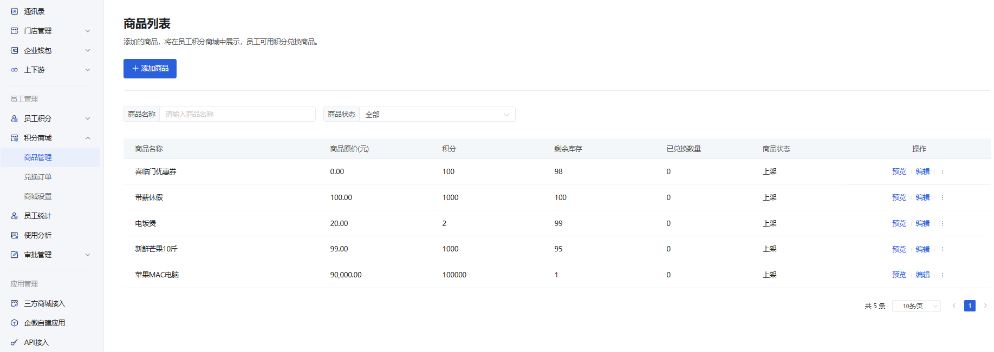
Task: Click the 90,000.00 price cell
Action: click(x=346, y=275)
